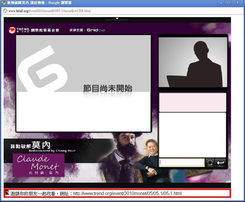Viewport: 245px width, 202px height.
Task: Click the www.trend.org address bar URL
Action: point(49,11)
